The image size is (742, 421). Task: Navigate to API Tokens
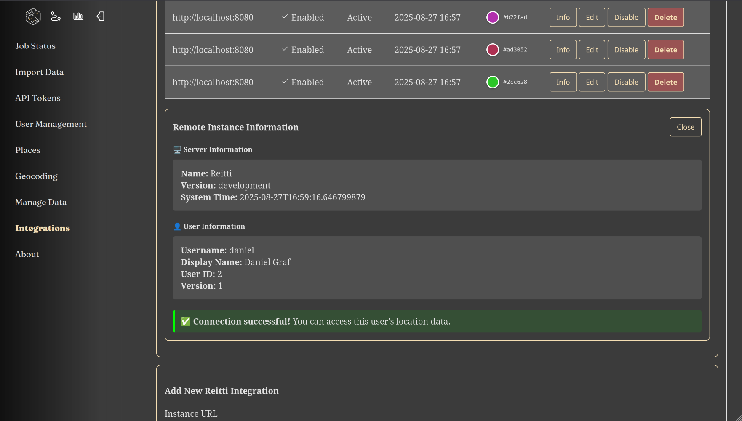tap(38, 98)
